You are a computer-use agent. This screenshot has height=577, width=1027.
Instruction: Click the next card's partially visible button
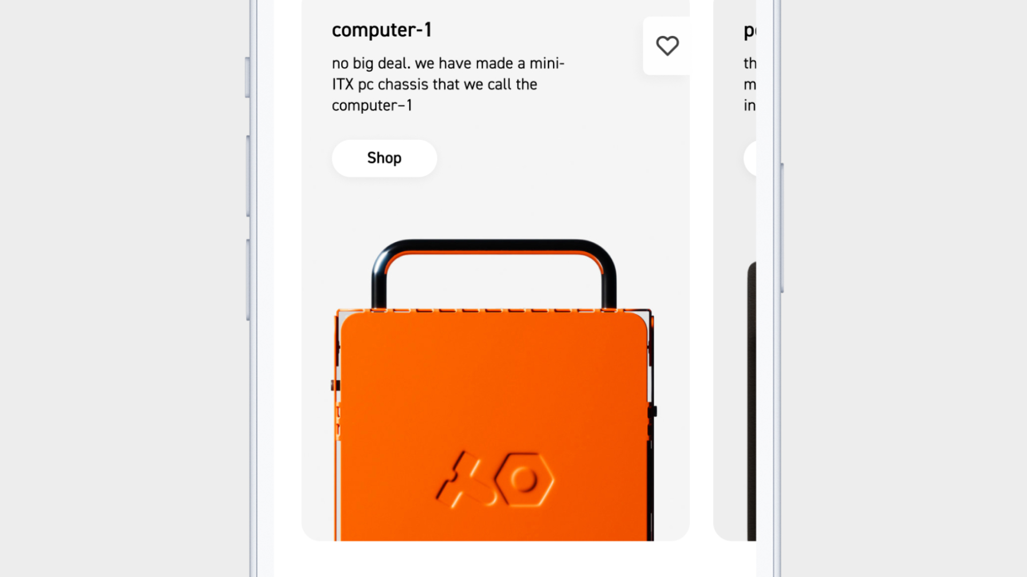[x=750, y=158]
